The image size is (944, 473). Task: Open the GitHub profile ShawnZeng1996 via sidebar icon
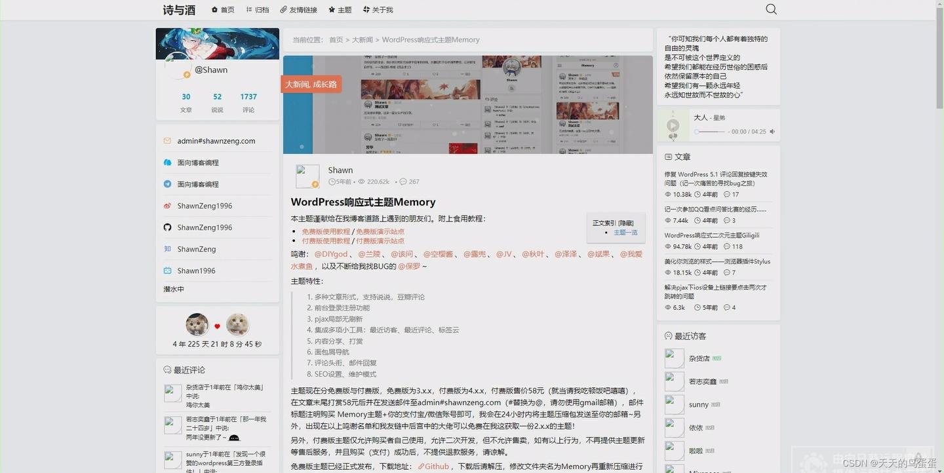click(x=168, y=227)
